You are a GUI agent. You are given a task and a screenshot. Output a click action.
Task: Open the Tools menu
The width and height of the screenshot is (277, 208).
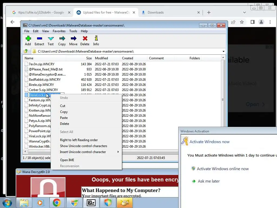point(73,31)
